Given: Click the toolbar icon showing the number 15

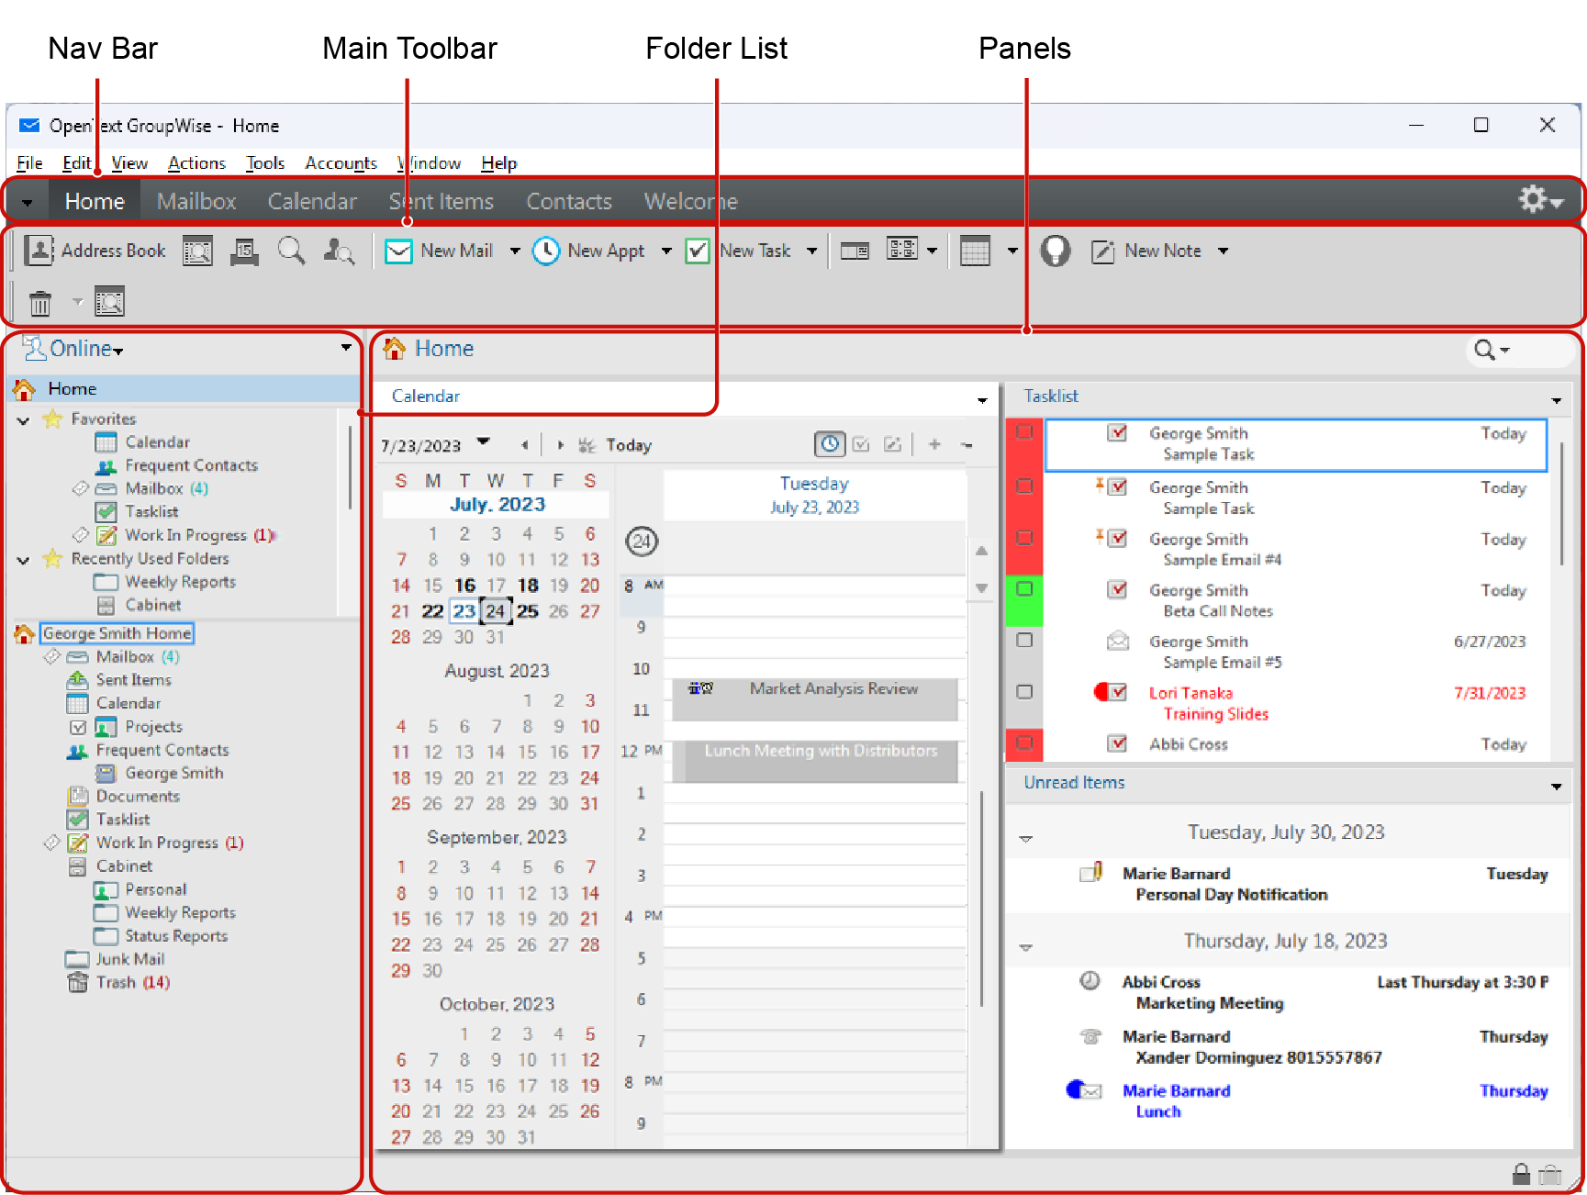Looking at the screenshot, I should tap(244, 251).
